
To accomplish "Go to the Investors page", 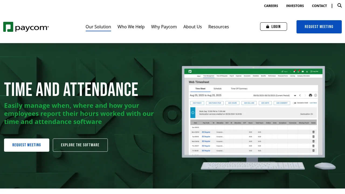I will pyautogui.click(x=295, y=6).
